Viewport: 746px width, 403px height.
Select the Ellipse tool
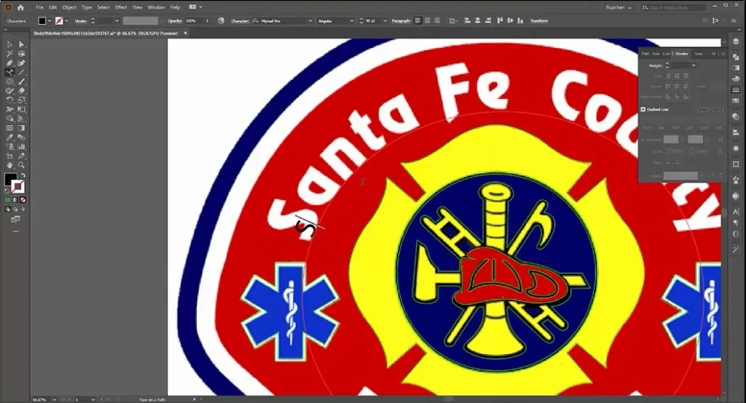click(x=9, y=81)
